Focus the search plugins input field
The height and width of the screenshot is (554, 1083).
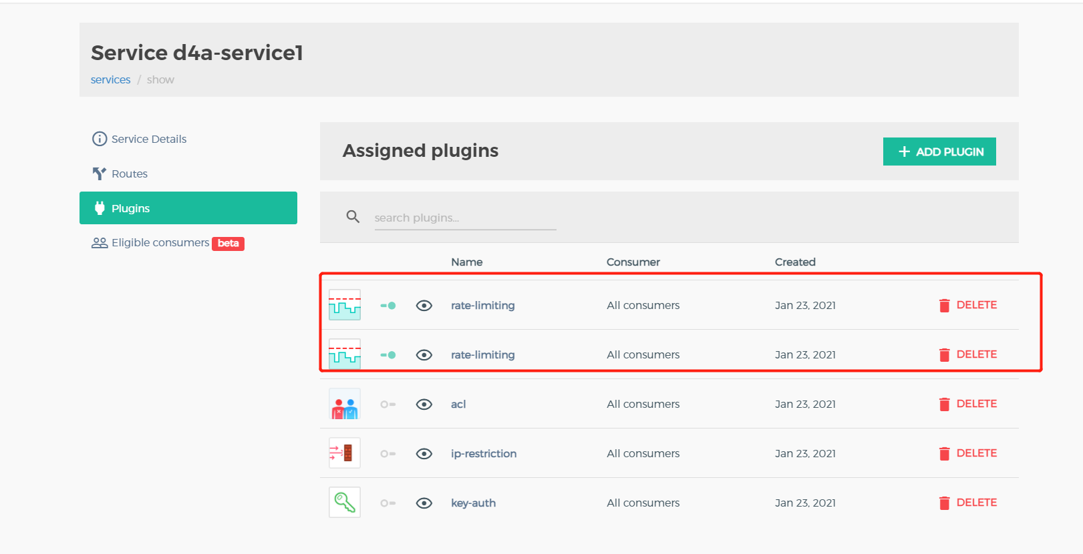coord(465,218)
